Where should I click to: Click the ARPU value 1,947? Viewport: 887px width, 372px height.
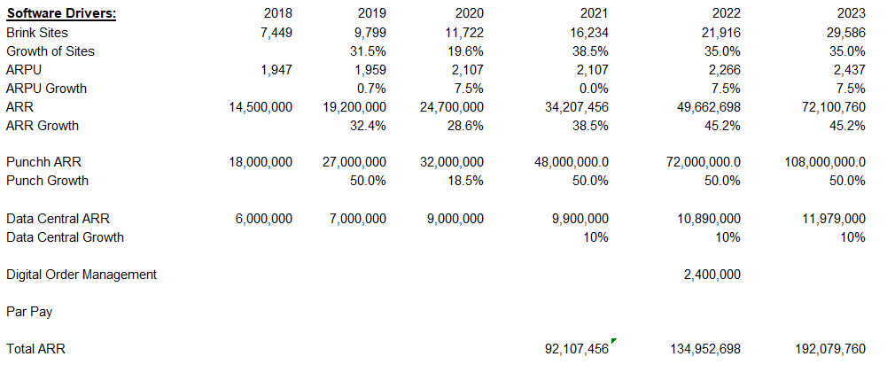[276, 70]
